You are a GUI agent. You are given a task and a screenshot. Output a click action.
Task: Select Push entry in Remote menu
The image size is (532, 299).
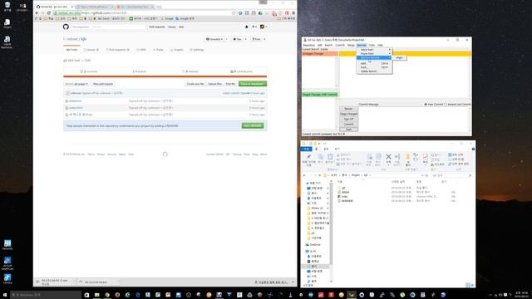click(x=374, y=67)
